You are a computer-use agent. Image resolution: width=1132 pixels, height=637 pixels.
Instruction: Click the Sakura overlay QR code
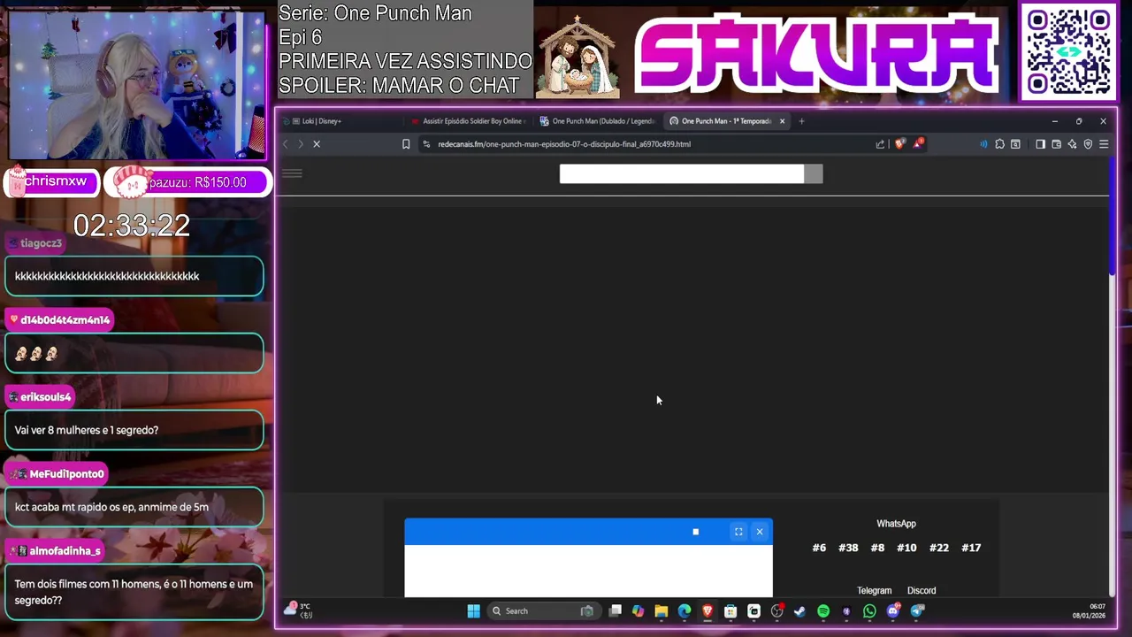pos(1069,52)
